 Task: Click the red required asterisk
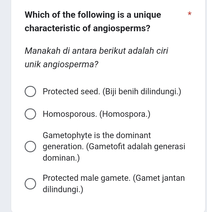189,14
